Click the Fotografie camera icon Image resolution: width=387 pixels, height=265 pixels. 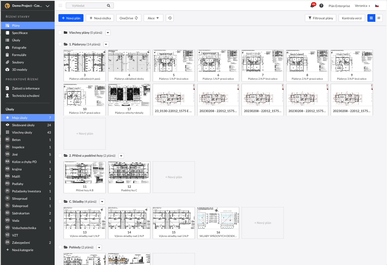(7, 47)
